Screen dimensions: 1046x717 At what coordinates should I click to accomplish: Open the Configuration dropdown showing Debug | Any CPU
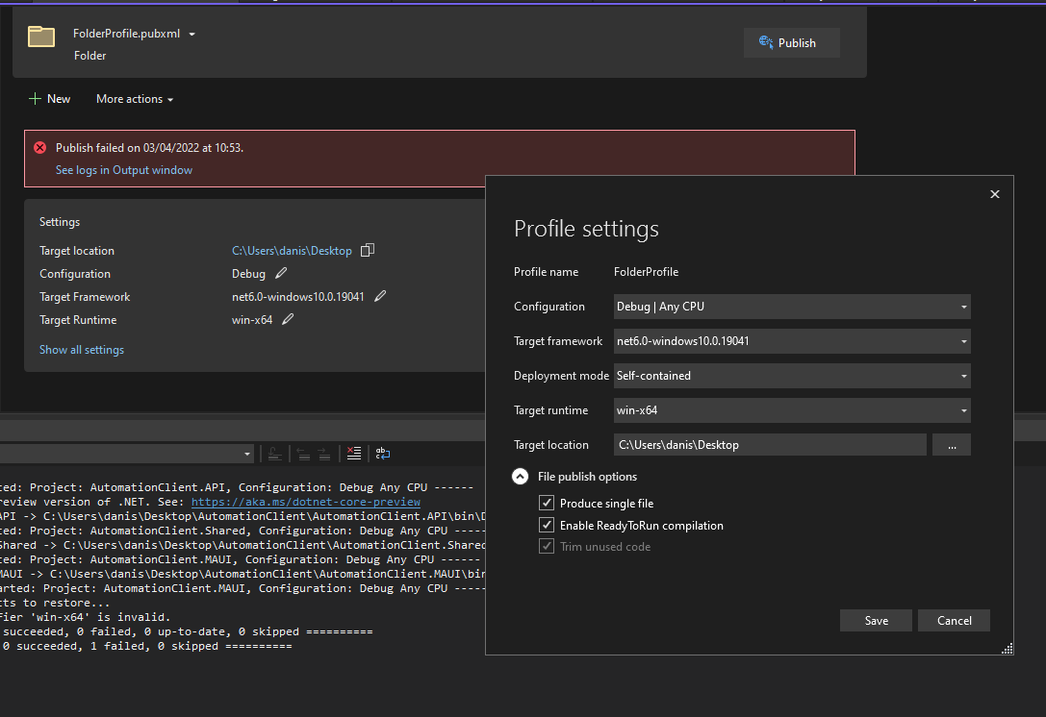[792, 307]
